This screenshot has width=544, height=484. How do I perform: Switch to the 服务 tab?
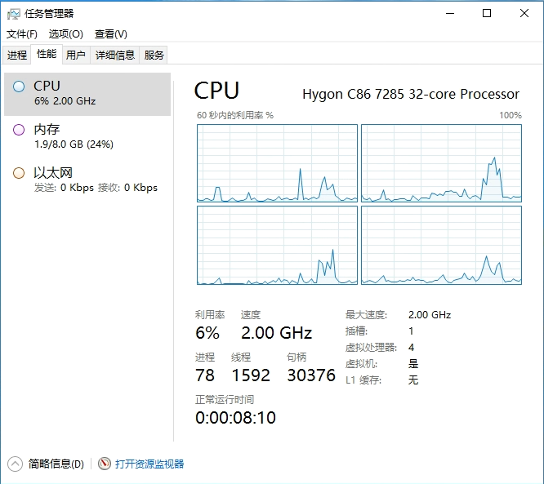tap(154, 56)
